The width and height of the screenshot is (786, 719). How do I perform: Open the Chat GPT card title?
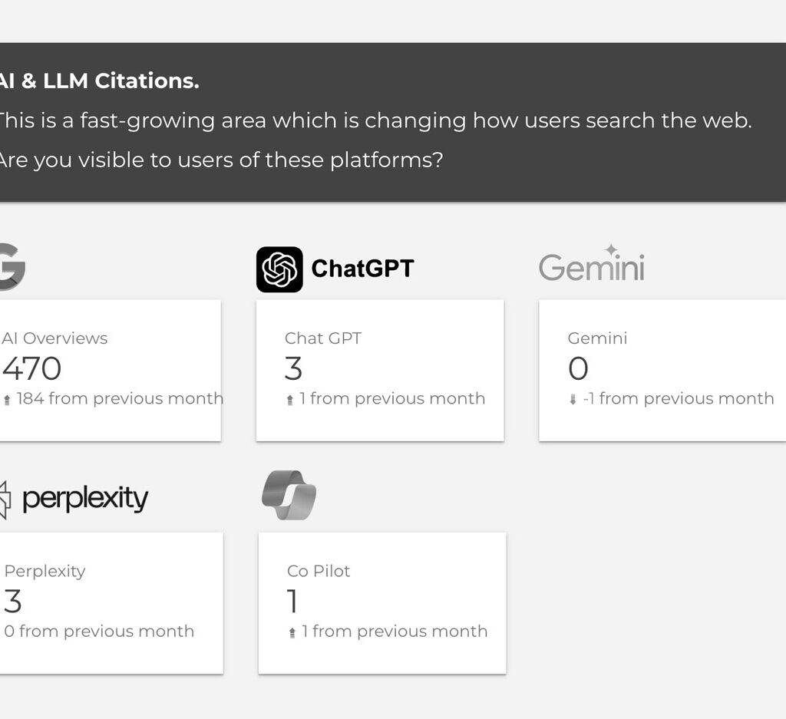click(x=322, y=338)
